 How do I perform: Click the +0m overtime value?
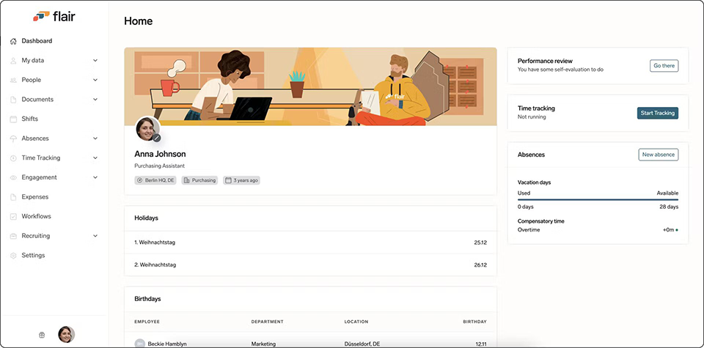[669, 230]
